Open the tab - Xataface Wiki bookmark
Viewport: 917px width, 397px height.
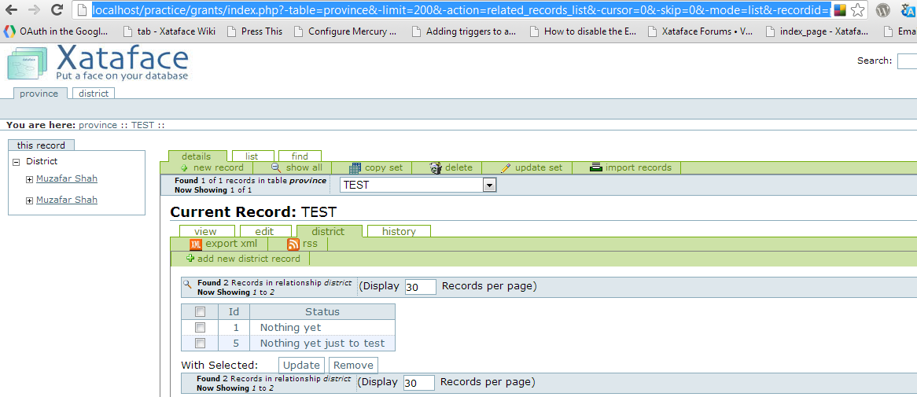tap(169, 31)
